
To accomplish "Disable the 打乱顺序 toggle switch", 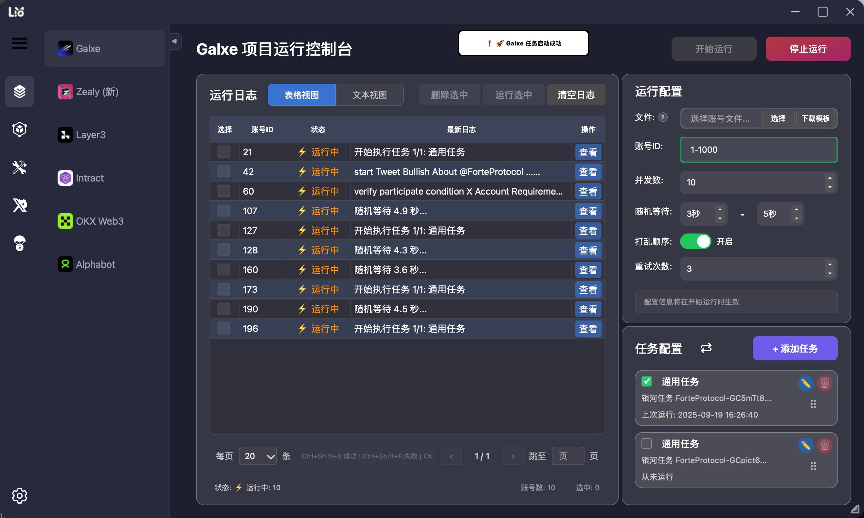I will tap(696, 241).
